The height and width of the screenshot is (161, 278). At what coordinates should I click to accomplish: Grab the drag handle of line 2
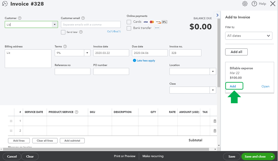(11, 131)
